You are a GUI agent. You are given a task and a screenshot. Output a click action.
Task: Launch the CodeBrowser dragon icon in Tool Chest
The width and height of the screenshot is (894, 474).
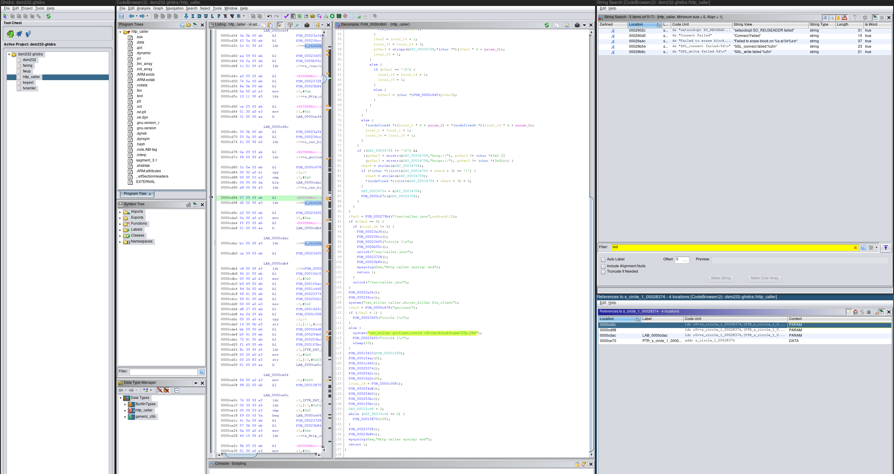10,34
